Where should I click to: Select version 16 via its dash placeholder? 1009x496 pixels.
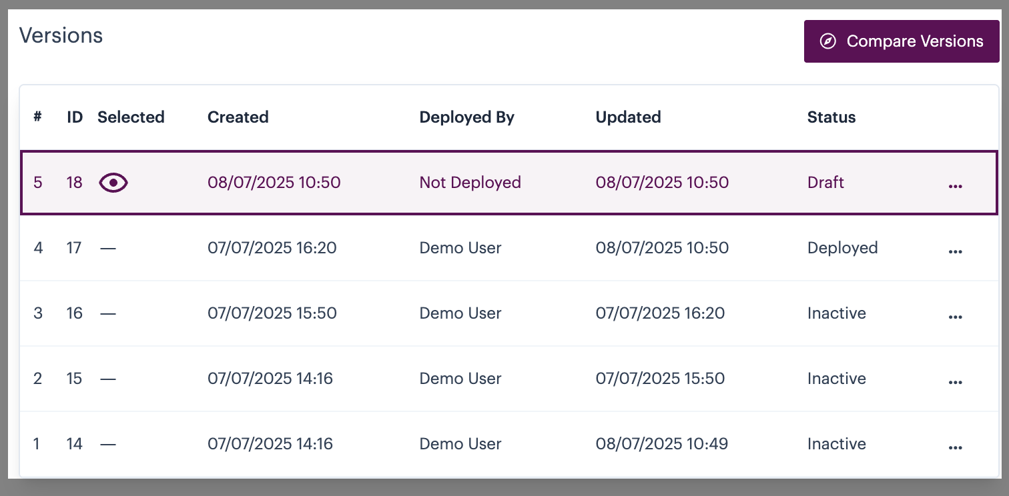[x=107, y=313]
